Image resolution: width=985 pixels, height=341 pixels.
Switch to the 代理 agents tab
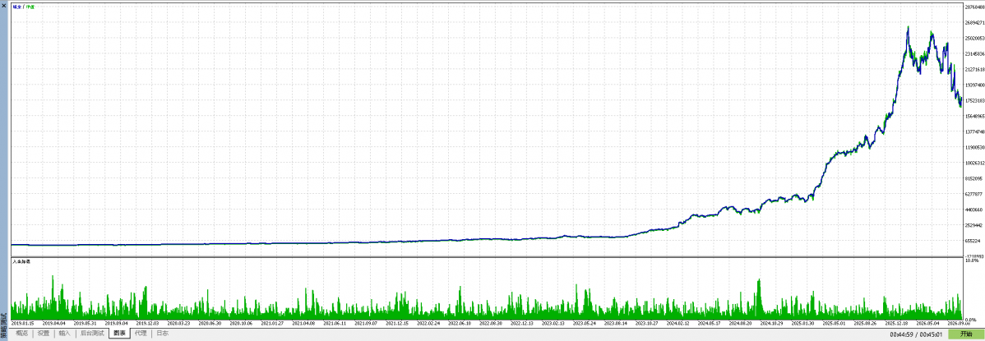(141, 334)
